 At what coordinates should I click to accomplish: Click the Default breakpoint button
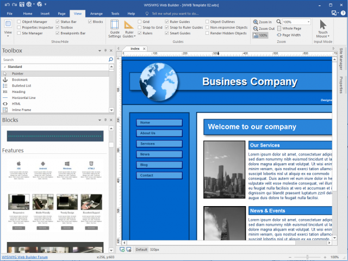[x=141, y=250]
